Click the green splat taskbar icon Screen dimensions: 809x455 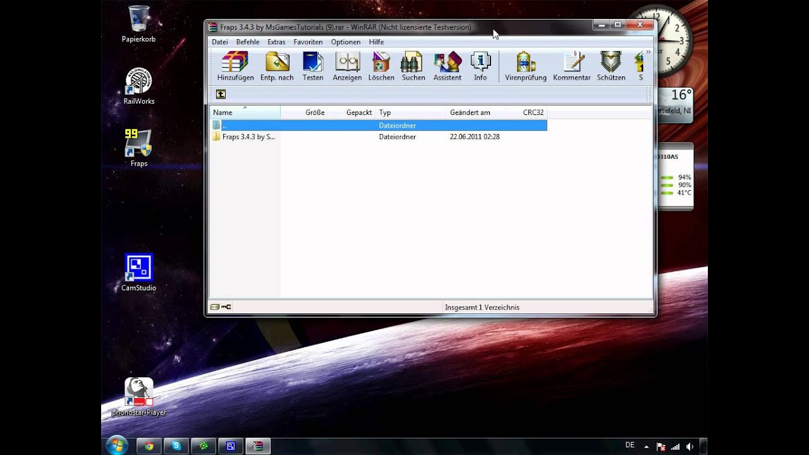coord(204,446)
